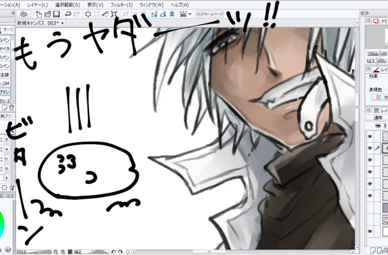Click the Free Transform icon in toolbar
The width and height of the screenshot is (388, 255).
coord(114,14)
